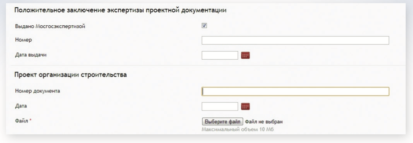Image resolution: width=413 pixels, height=143 pixels.
Task: Click the Дата выдачи label
Action: click(x=31, y=55)
